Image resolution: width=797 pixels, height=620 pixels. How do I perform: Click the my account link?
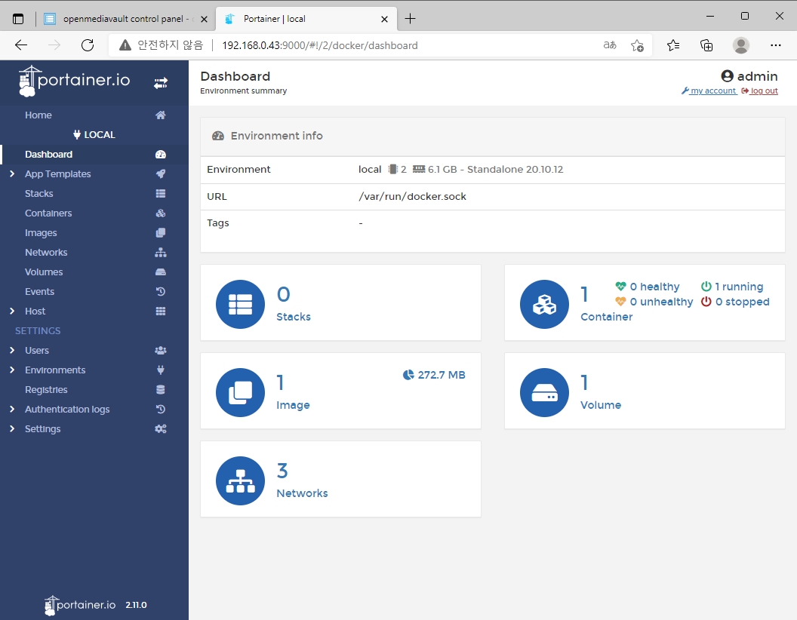tap(709, 91)
